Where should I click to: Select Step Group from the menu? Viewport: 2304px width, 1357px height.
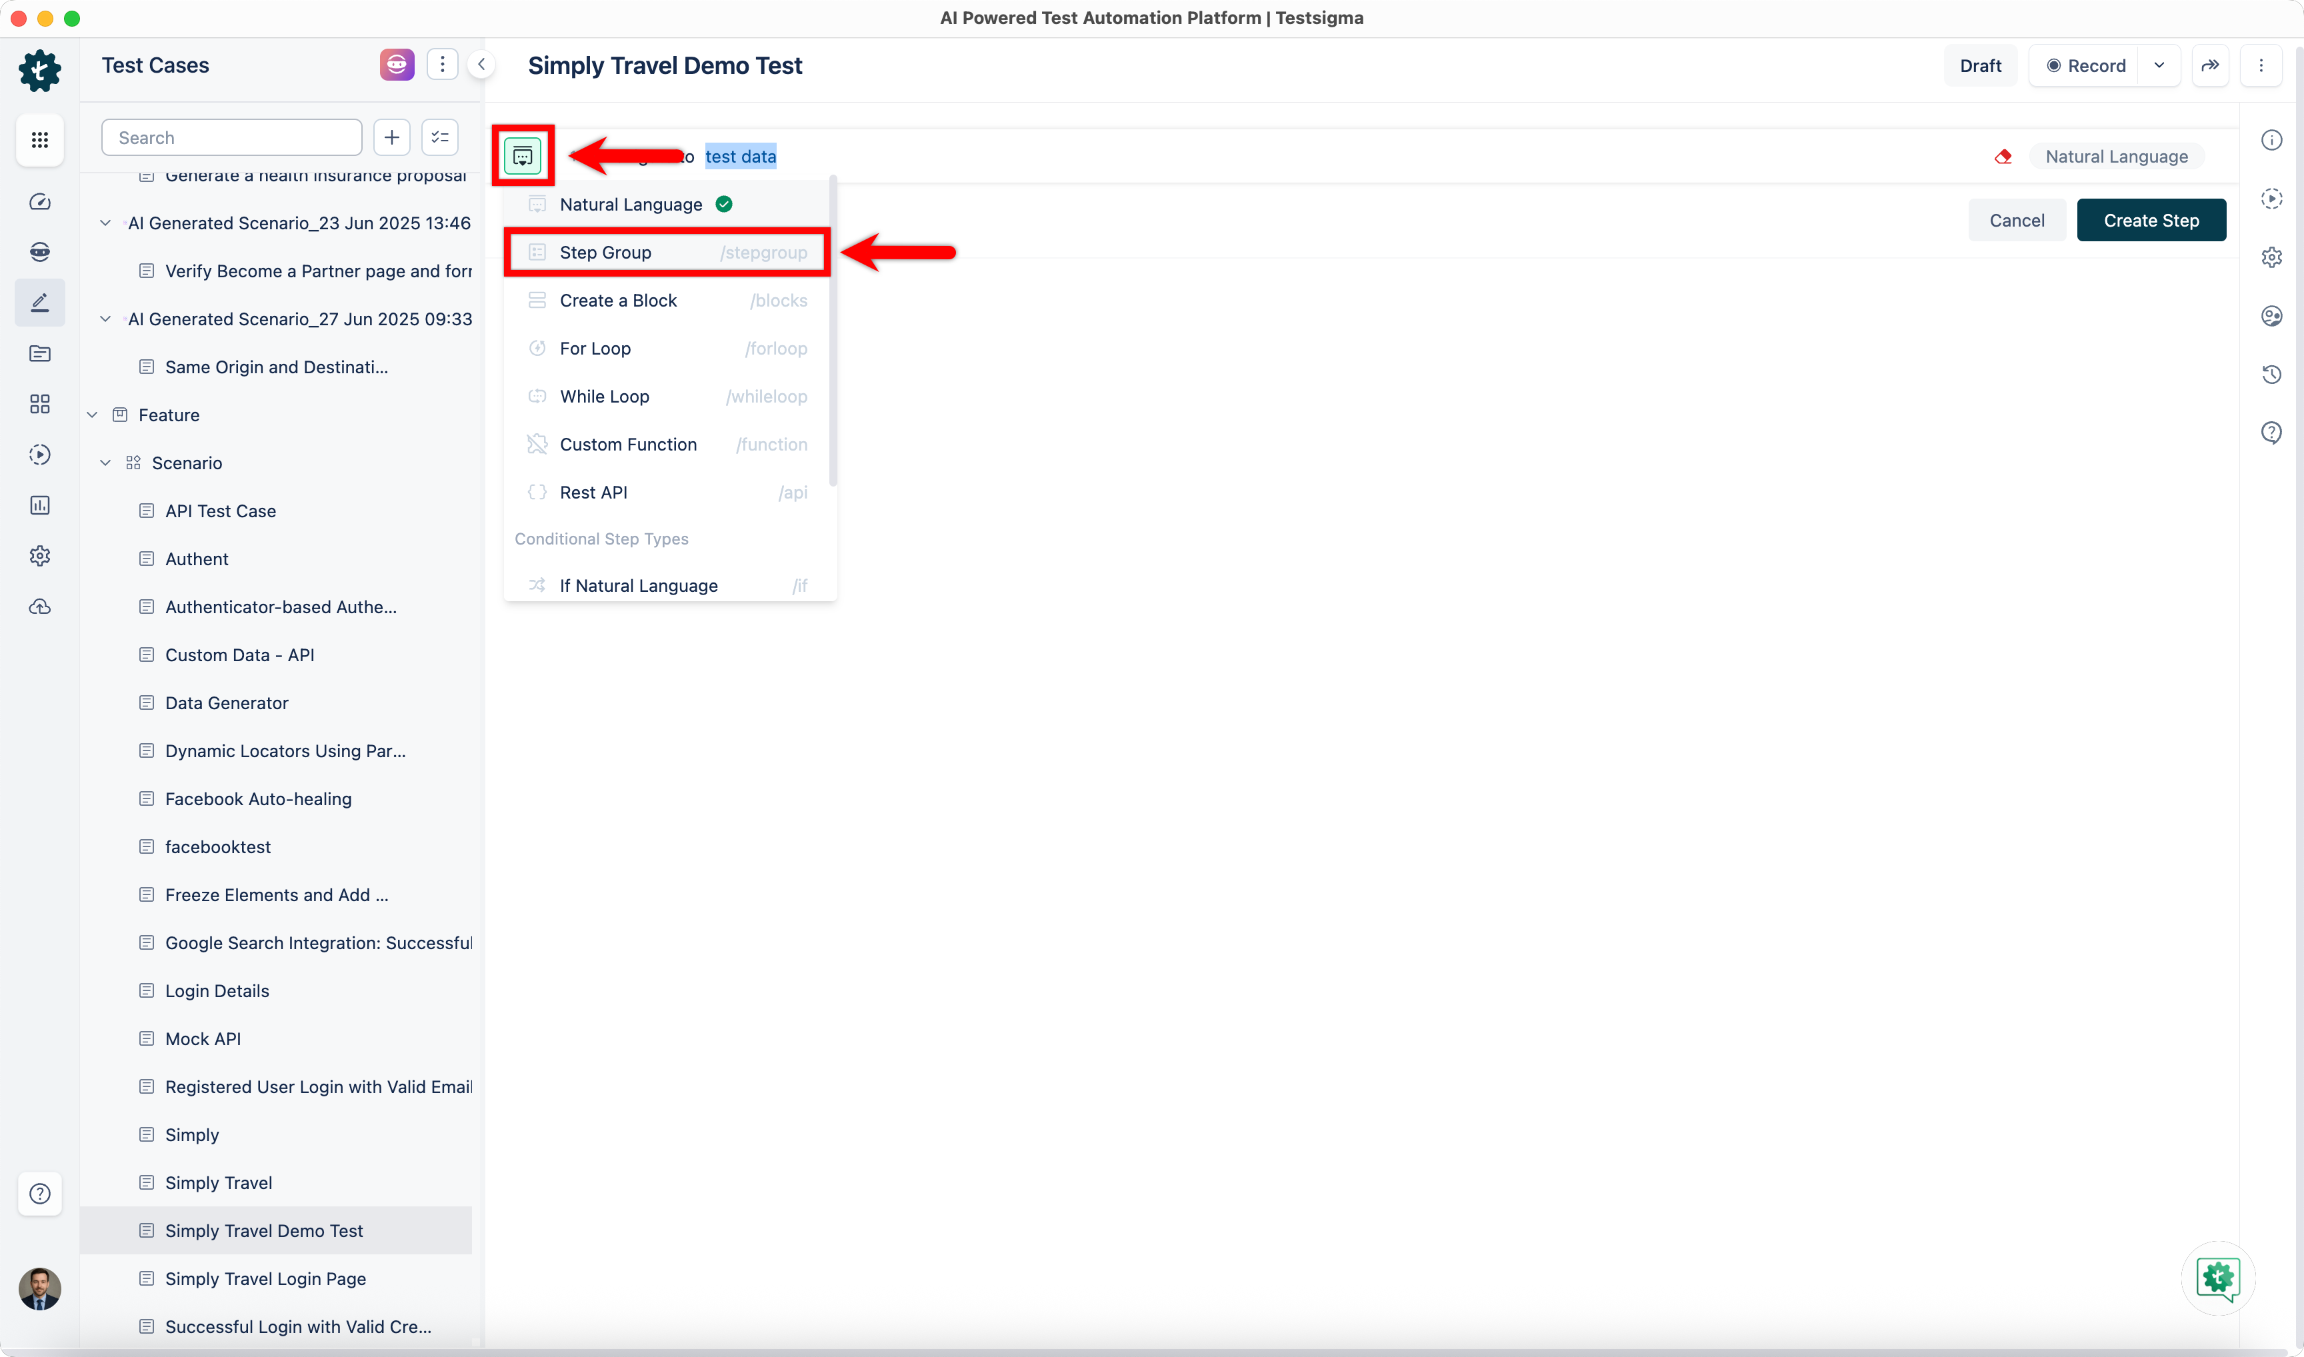[x=668, y=253]
